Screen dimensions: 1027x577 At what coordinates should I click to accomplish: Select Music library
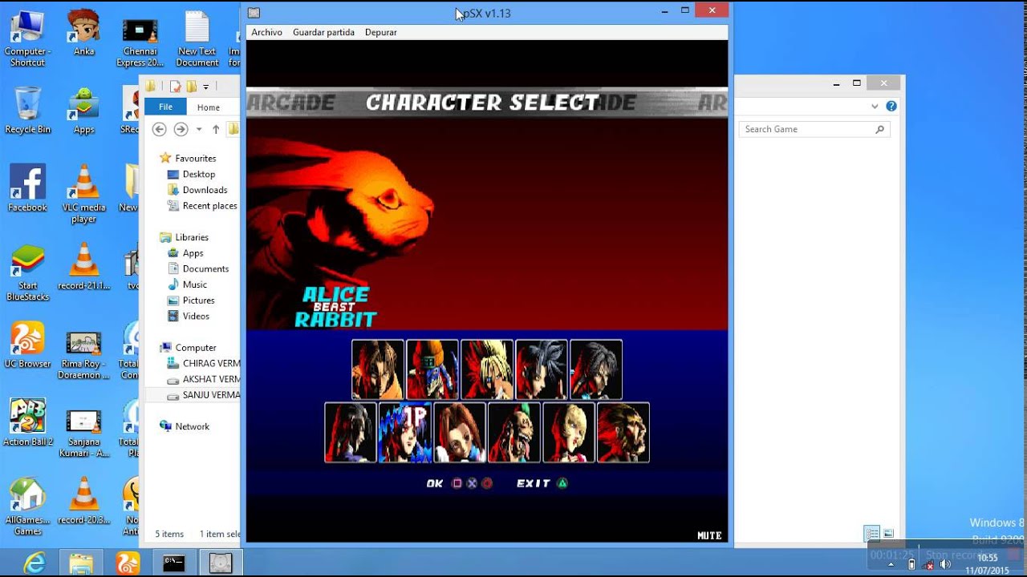pyautogui.click(x=187, y=284)
